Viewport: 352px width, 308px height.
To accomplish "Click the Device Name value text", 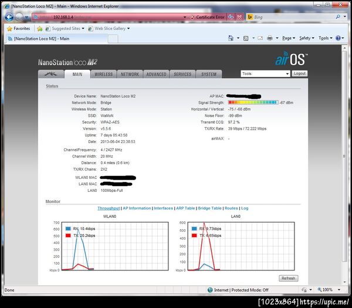I will [118, 96].
